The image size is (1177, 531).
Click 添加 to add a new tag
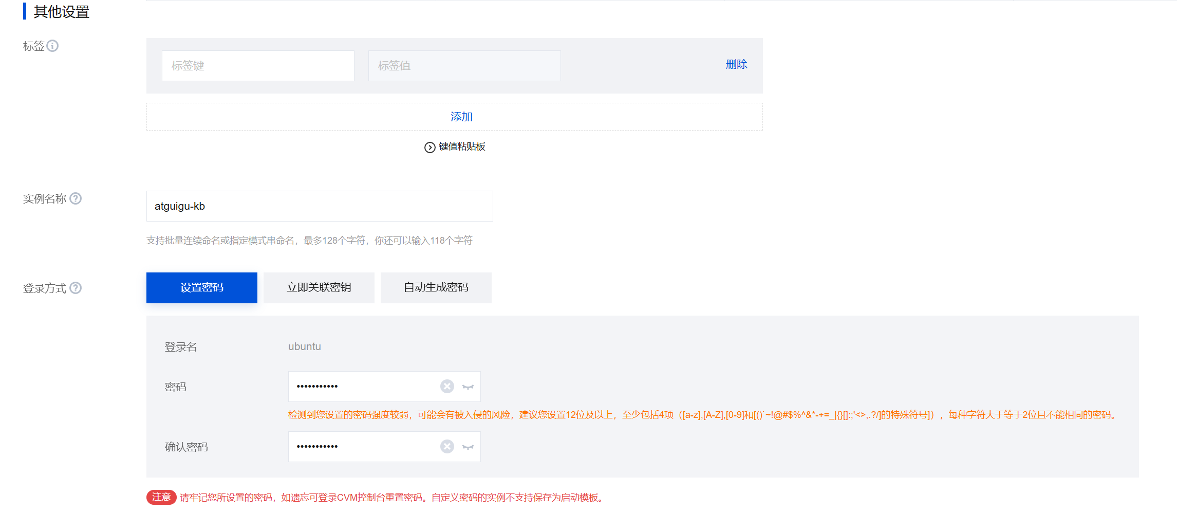click(455, 117)
